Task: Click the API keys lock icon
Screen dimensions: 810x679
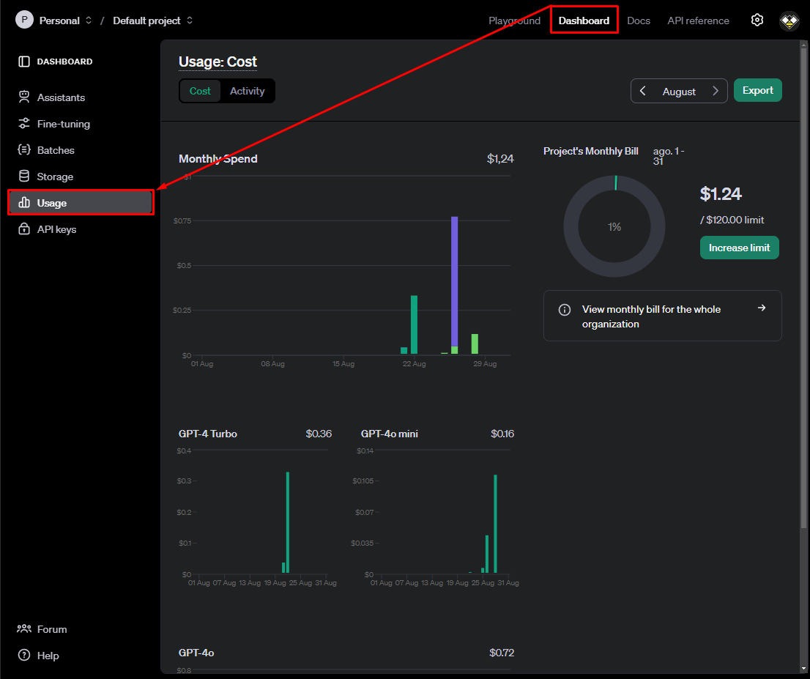Action: [23, 229]
